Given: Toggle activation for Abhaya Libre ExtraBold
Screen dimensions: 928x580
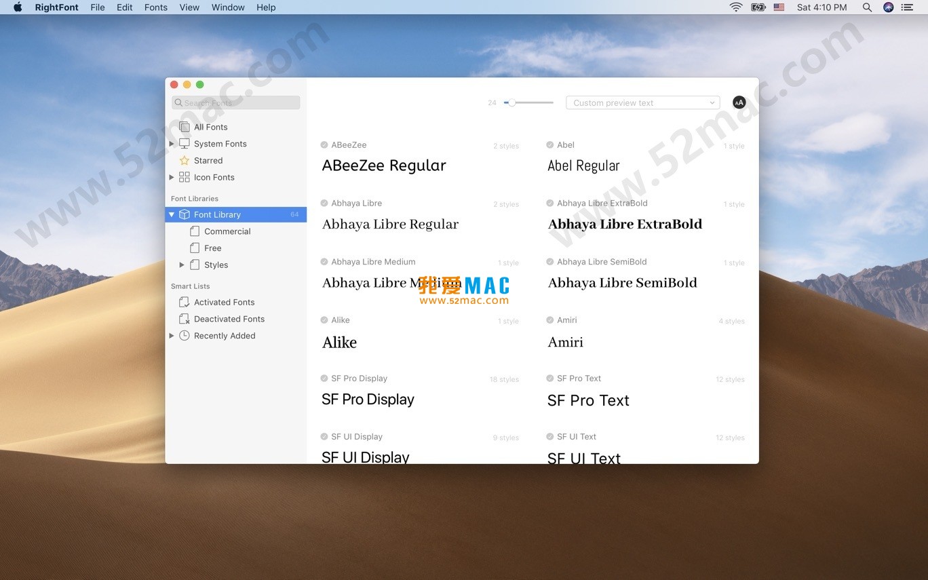Looking at the screenshot, I should click(550, 203).
